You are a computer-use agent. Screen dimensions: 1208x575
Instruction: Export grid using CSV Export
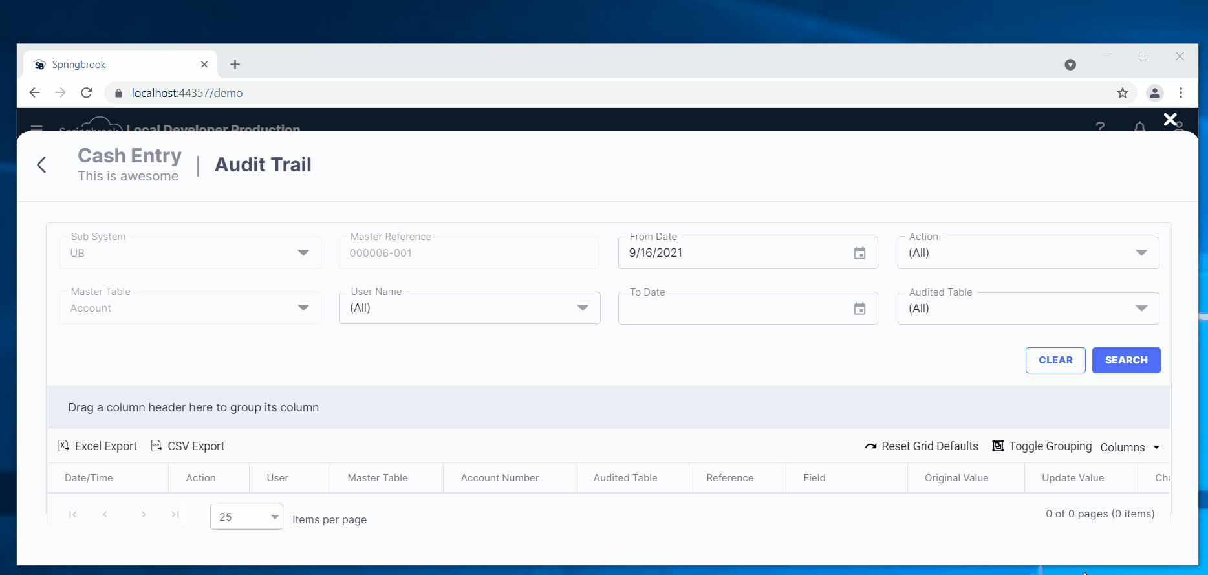[x=188, y=446]
